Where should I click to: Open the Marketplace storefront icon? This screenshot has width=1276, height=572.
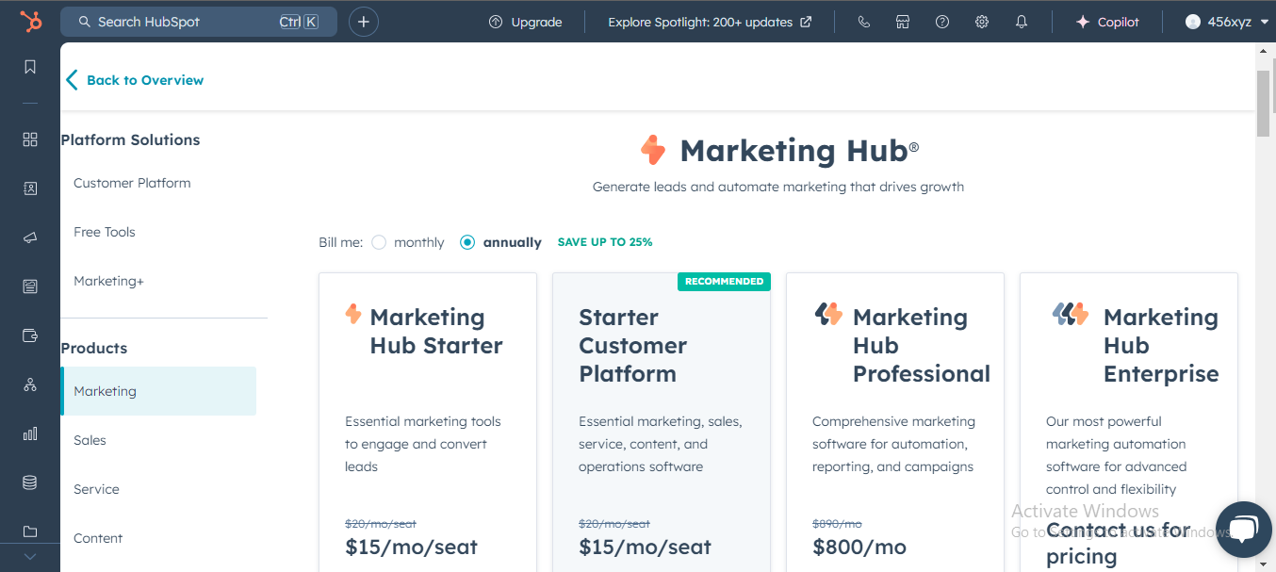tap(903, 22)
